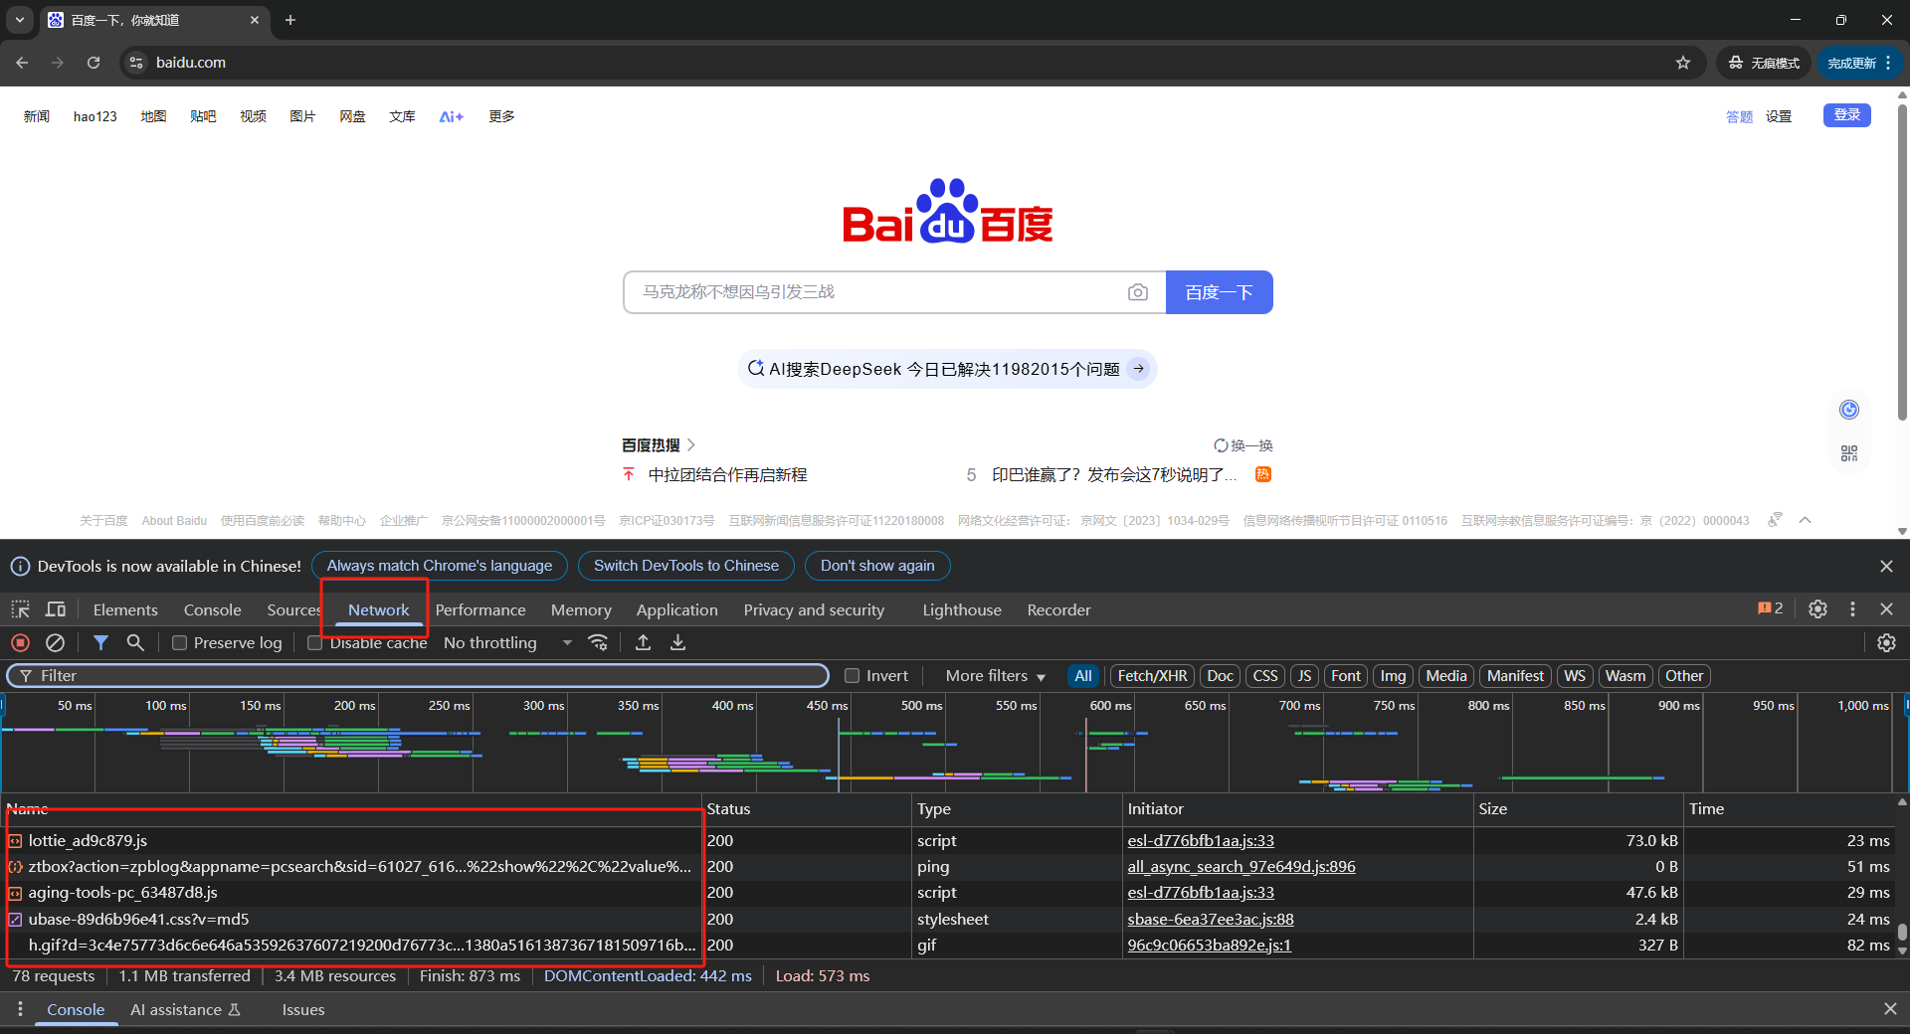
Task: Click the blue circular assistant icon on right
Action: pyautogui.click(x=1849, y=410)
